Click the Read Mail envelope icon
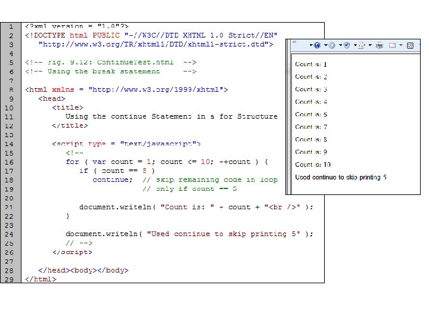The image size is (429, 322). coord(392,45)
